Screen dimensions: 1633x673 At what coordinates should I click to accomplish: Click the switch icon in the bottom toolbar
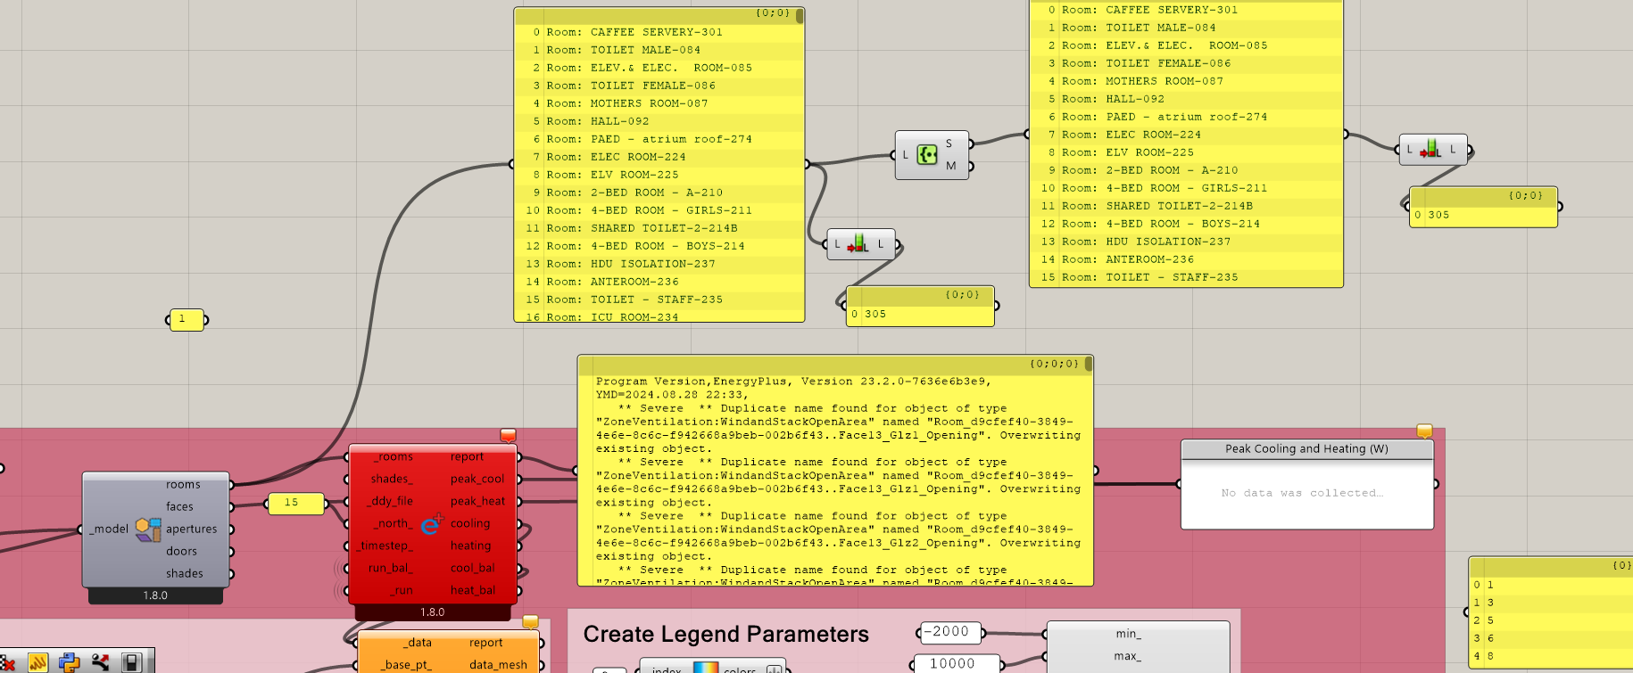click(131, 662)
